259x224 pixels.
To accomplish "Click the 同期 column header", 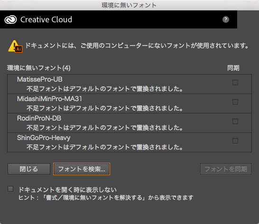I will (x=233, y=68).
